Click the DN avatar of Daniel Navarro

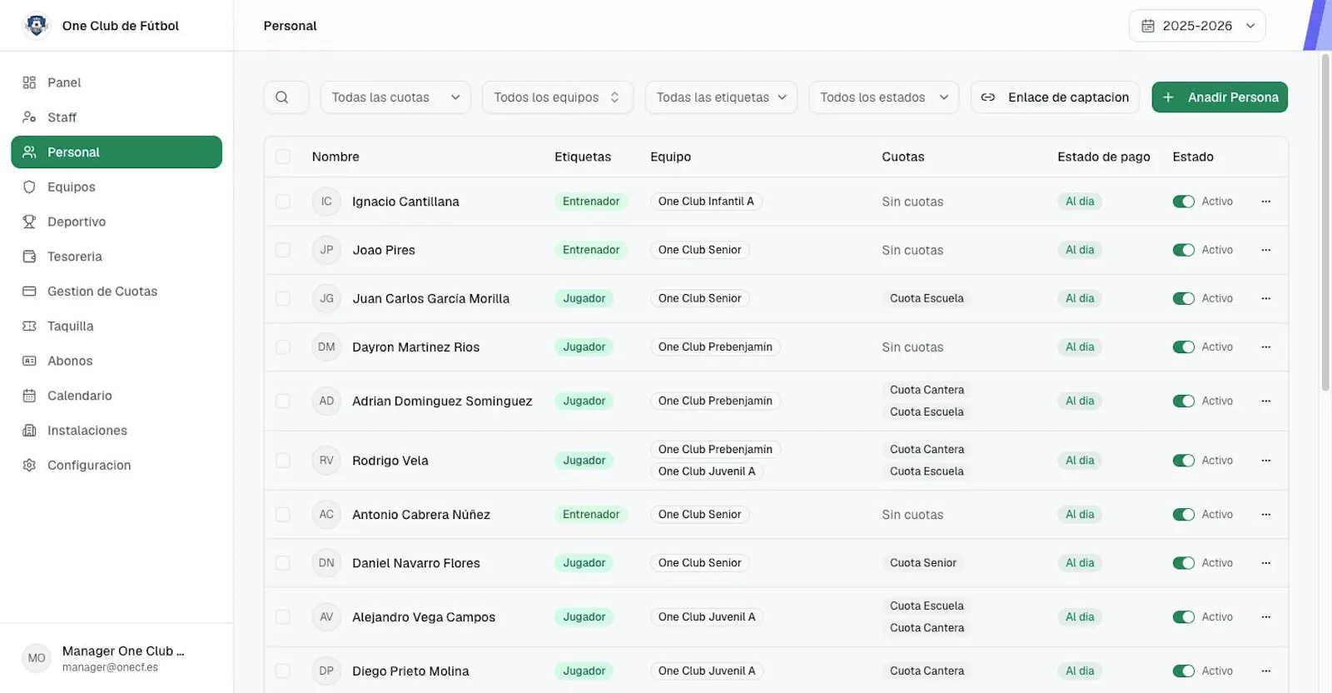click(x=326, y=563)
